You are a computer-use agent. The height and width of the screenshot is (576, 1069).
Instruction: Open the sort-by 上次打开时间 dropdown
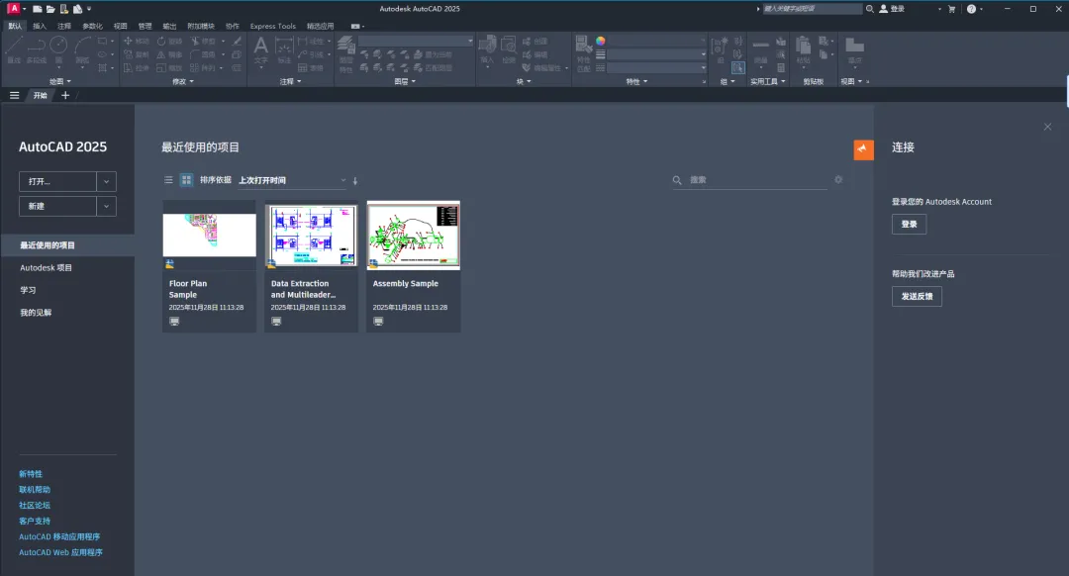pyautogui.click(x=292, y=181)
